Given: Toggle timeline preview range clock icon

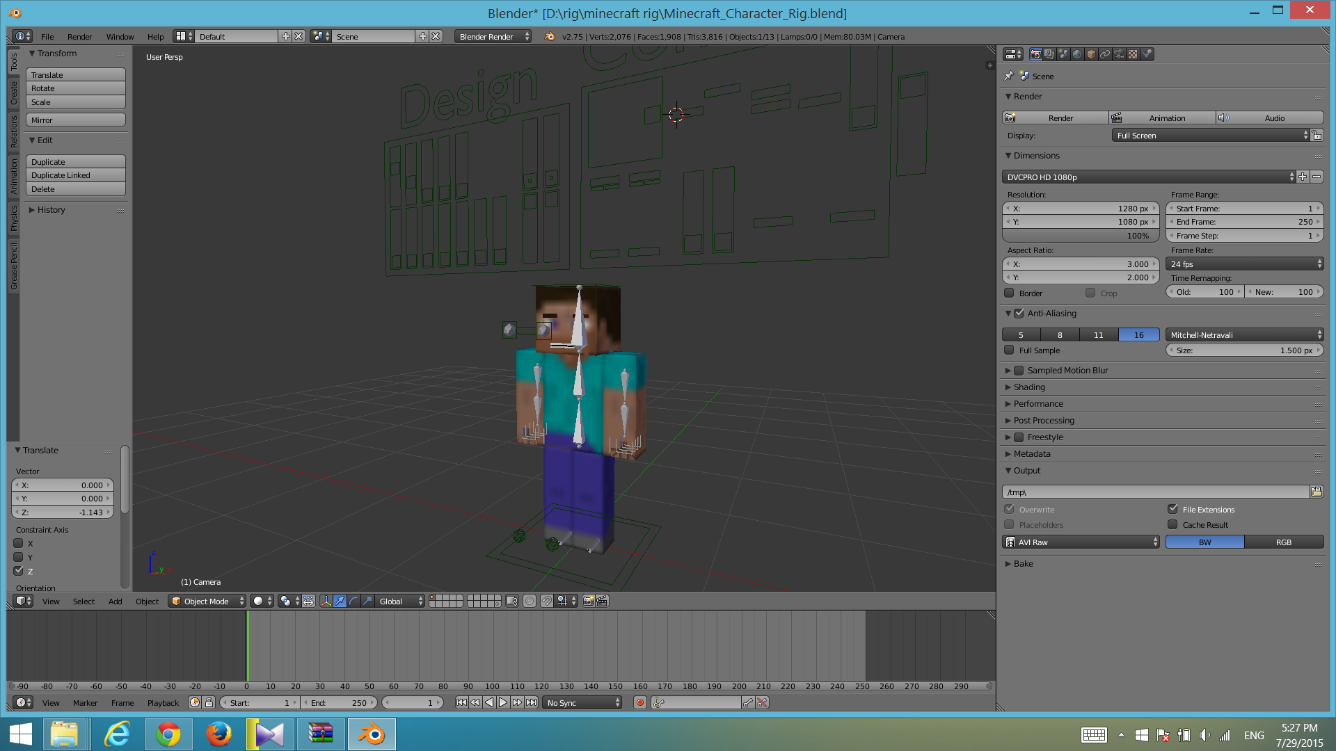Looking at the screenshot, I should [x=195, y=702].
